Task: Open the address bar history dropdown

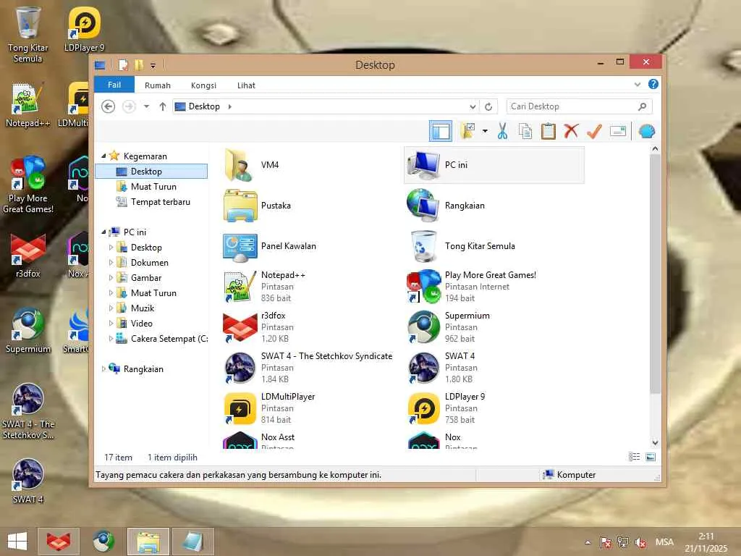Action: (472, 107)
